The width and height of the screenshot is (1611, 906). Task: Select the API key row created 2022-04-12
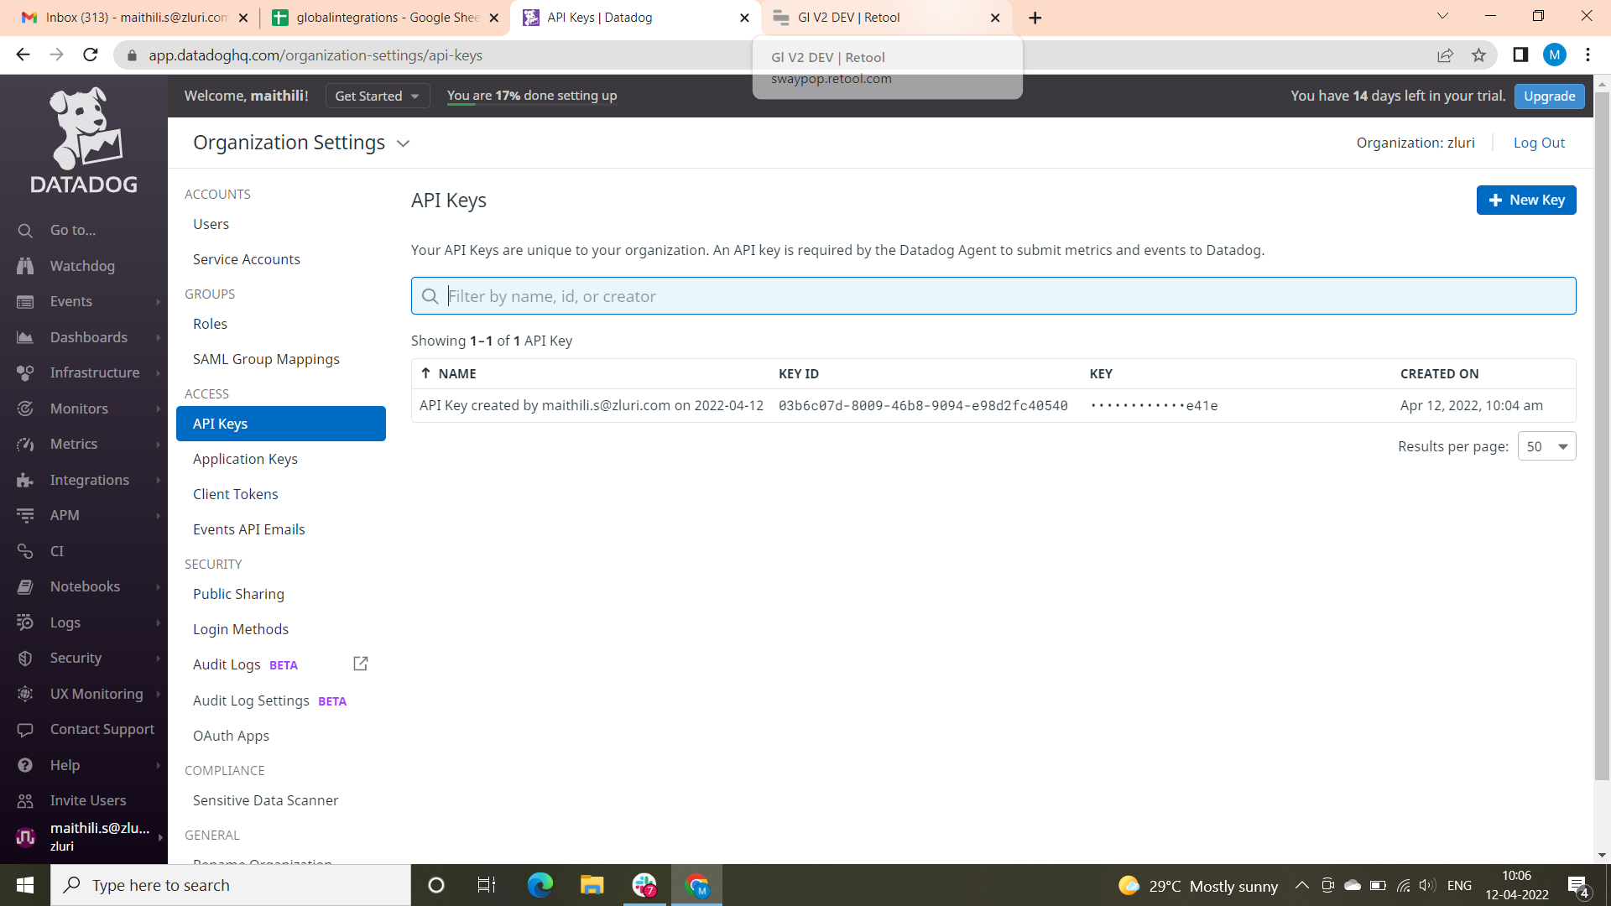(993, 405)
